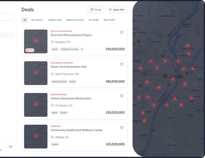
Task: Click the Charleston, SC location pin icon
Action: (x=52, y=105)
